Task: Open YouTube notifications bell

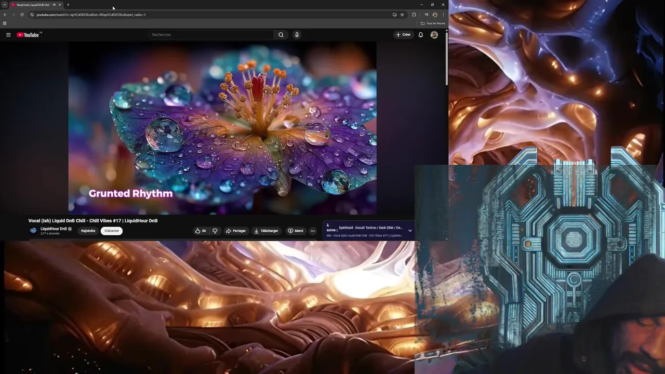Action: (421, 35)
